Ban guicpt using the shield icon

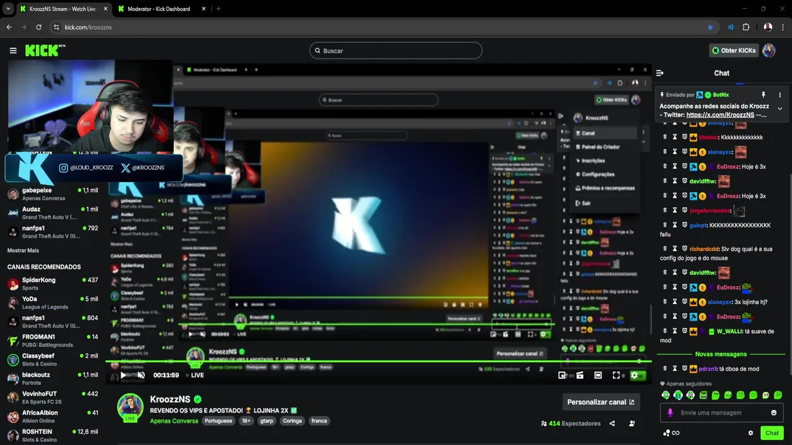[x=685, y=225]
